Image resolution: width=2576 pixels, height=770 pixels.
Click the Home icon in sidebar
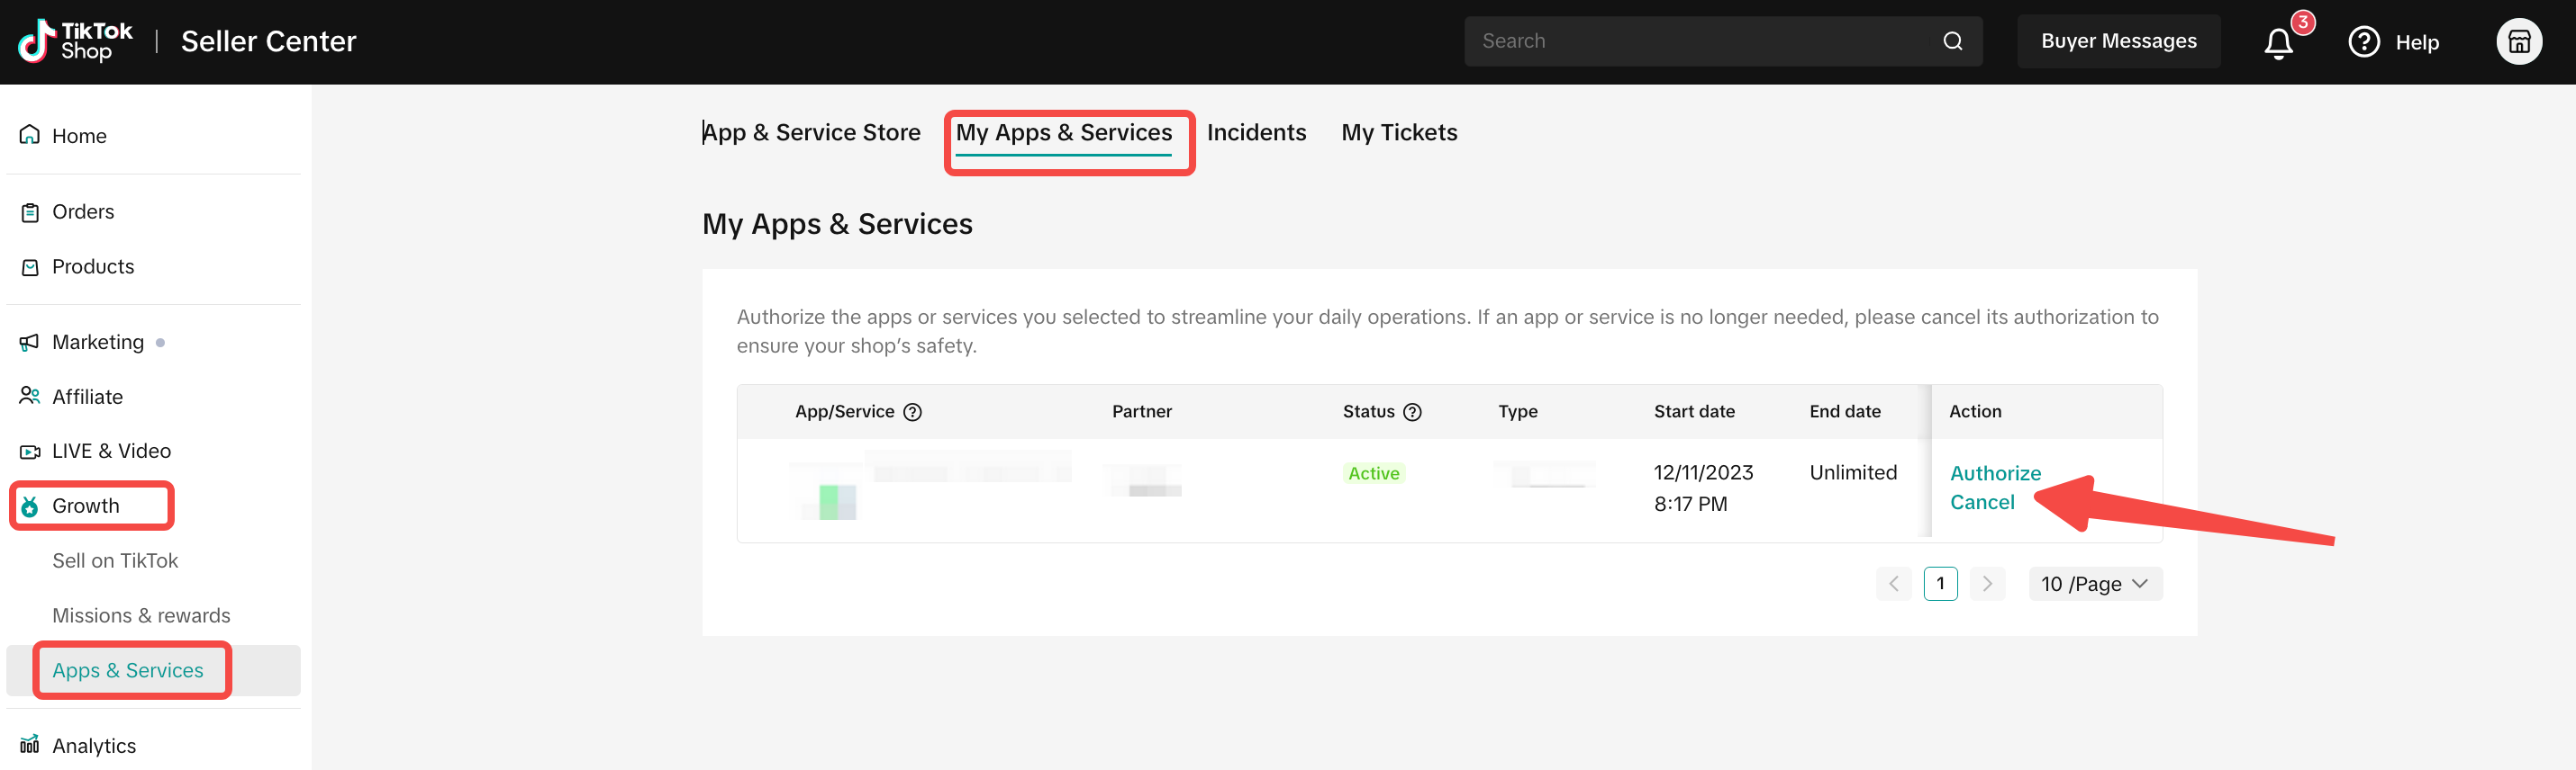pos(30,135)
